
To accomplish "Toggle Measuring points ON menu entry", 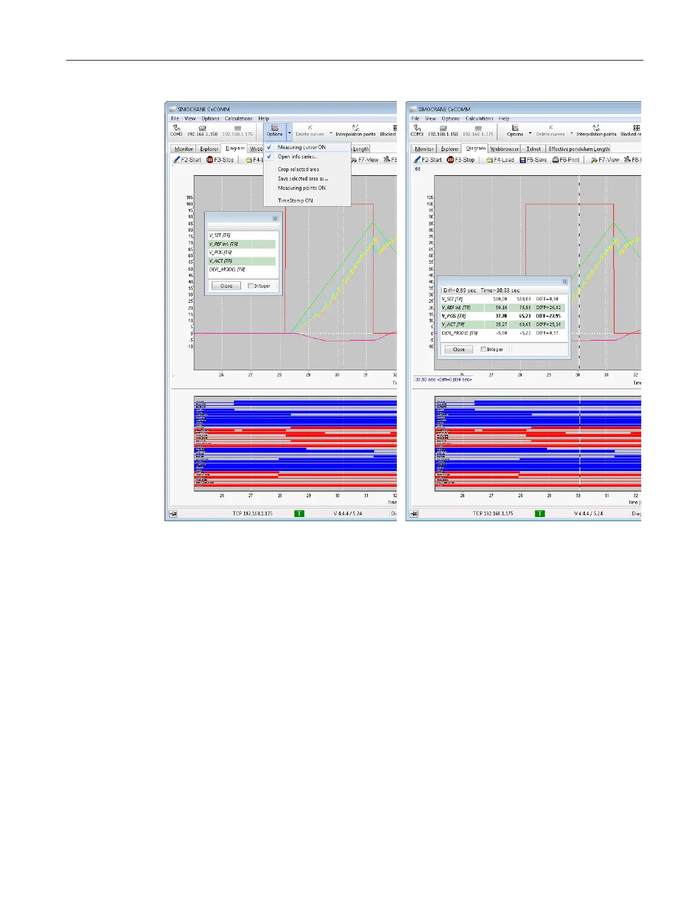I will pyautogui.click(x=307, y=188).
